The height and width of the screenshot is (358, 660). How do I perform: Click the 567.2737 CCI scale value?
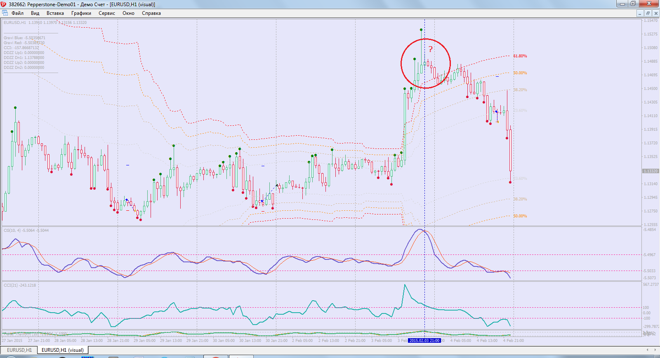pos(651,285)
